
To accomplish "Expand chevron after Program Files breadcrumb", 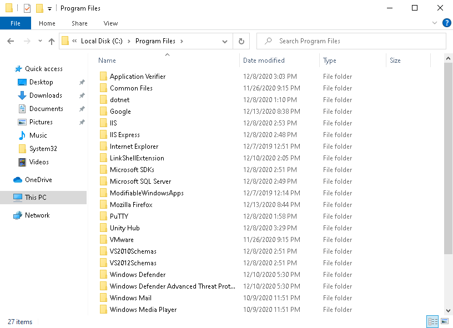I will coord(182,41).
